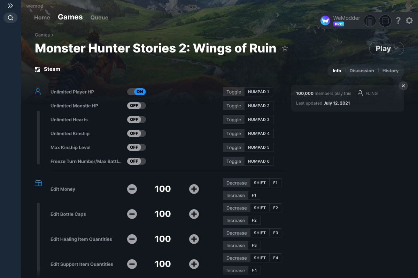The width and height of the screenshot is (418, 278).
Task: Open the Games tab
Action: click(70, 17)
